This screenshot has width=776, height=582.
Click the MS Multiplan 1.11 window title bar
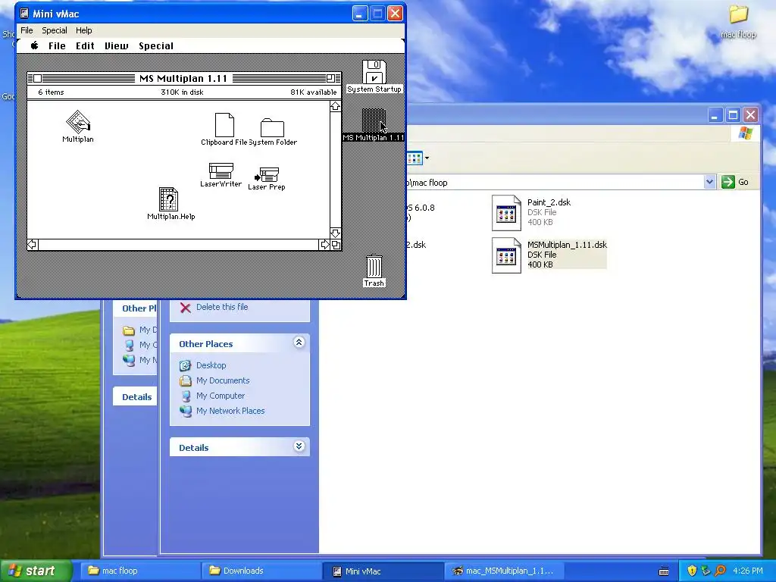[x=184, y=78]
